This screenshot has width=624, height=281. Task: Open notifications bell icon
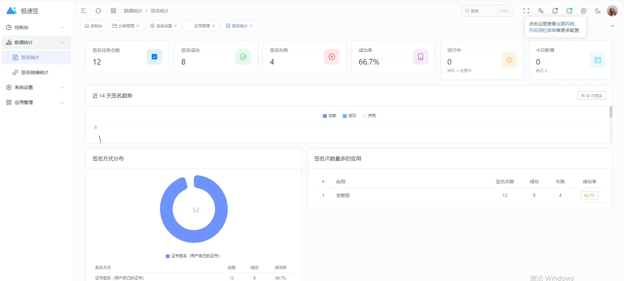click(555, 11)
